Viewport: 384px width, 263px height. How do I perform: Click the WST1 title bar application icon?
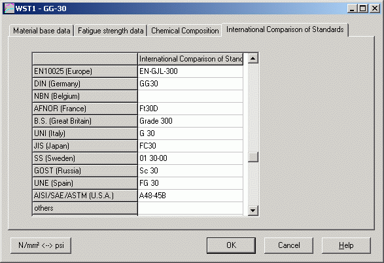coord(9,9)
